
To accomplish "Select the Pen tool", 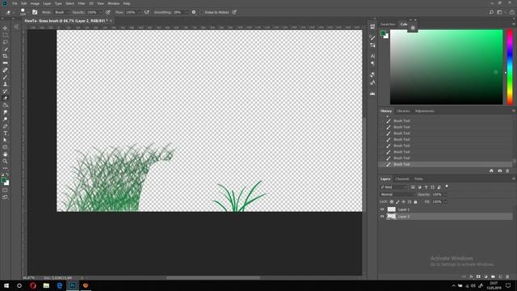I will pos(6,126).
